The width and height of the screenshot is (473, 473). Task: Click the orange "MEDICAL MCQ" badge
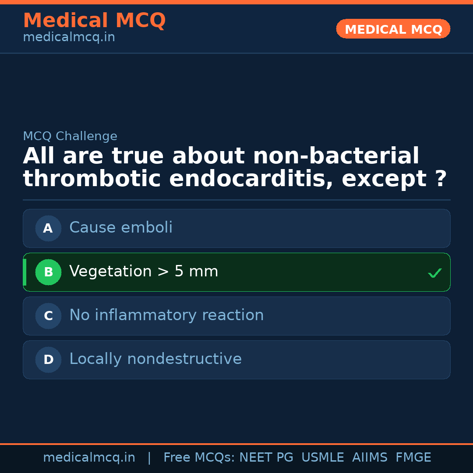pos(393,29)
